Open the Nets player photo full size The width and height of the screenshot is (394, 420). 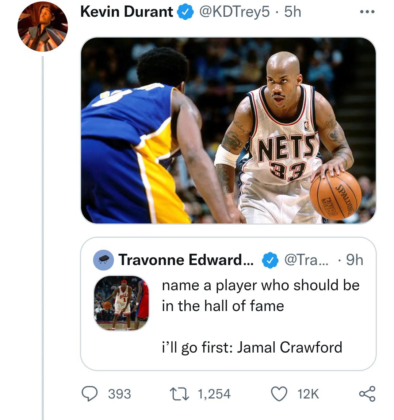point(228,130)
